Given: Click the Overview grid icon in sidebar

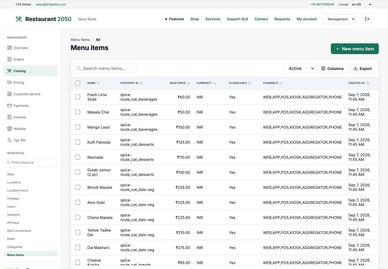Looking at the screenshot, I should (x=9, y=48).
